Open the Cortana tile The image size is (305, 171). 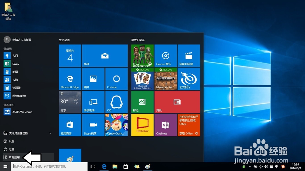(x=116, y=79)
